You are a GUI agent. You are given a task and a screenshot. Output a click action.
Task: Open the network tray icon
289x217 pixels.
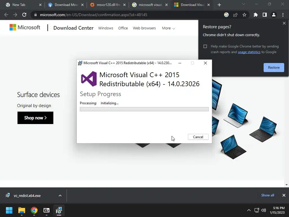point(257,210)
